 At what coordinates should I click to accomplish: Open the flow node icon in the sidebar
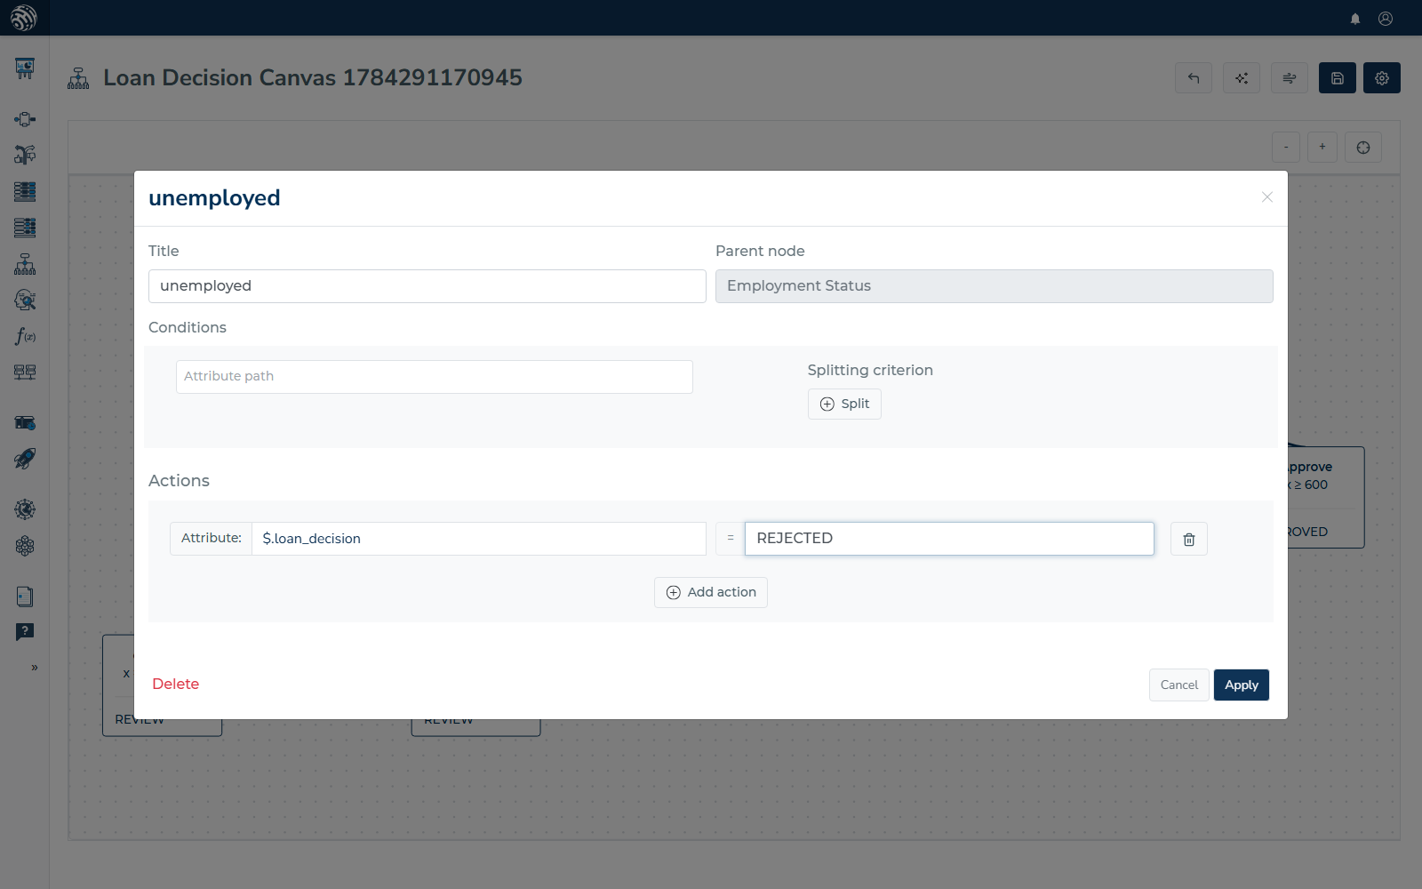[x=25, y=119]
